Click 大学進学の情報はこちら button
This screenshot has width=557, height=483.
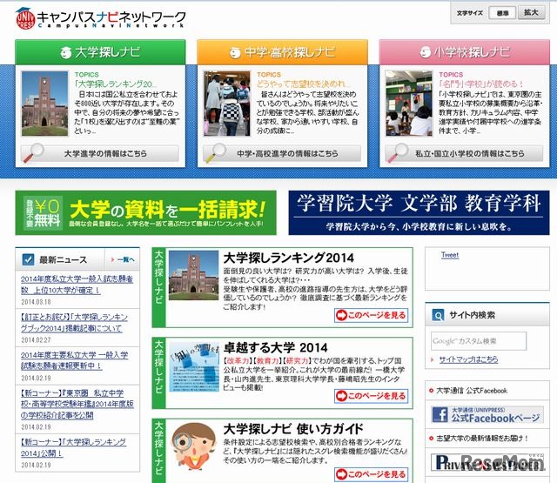point(100,153)
